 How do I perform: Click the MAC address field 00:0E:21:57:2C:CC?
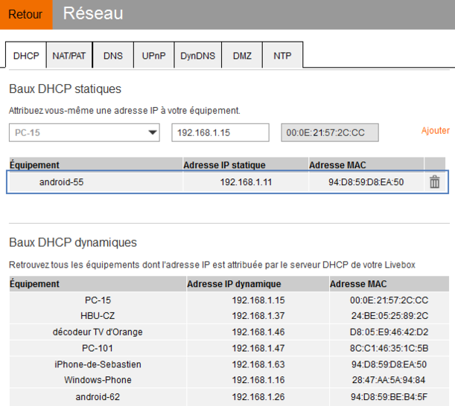pos(329,132)
